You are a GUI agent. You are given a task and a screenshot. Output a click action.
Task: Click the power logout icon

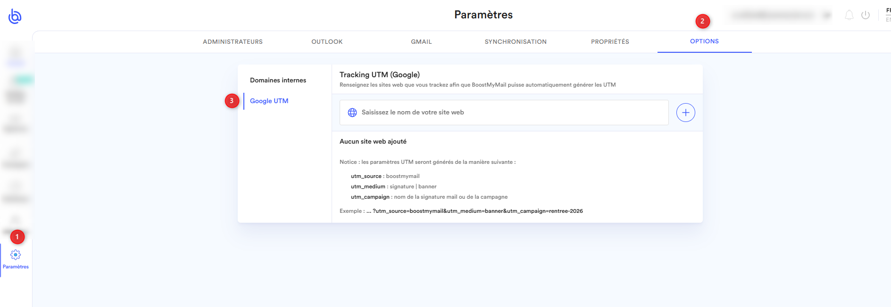pyautogui.click(x=866, y=15)
